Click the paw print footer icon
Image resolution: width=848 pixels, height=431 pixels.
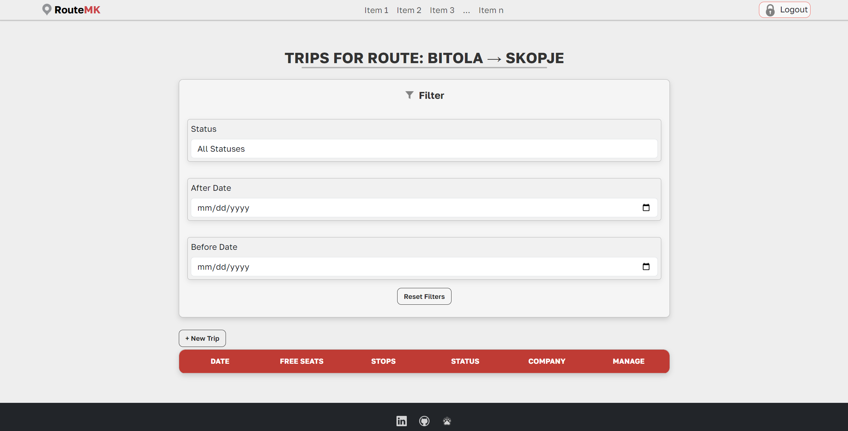[447, 421]
